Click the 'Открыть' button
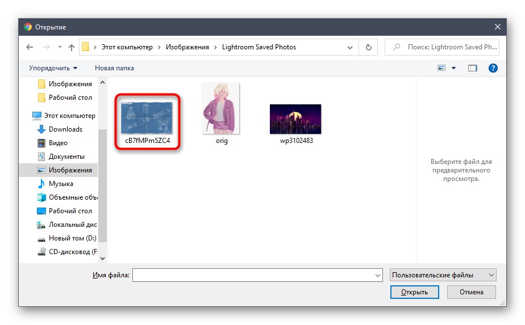This screenshot has width=525, height=325. (x=415, y=292)
